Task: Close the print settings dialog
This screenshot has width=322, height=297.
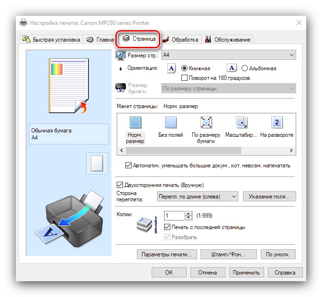Action: coord(299,22)
